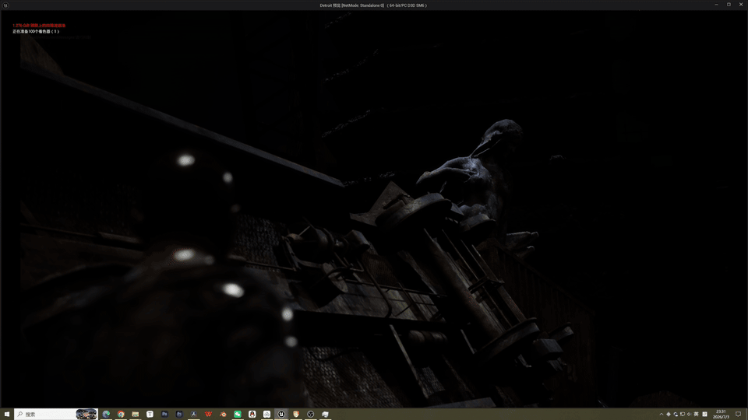
Task: Open WeChat from the taskbar
Action: [238, 415]
